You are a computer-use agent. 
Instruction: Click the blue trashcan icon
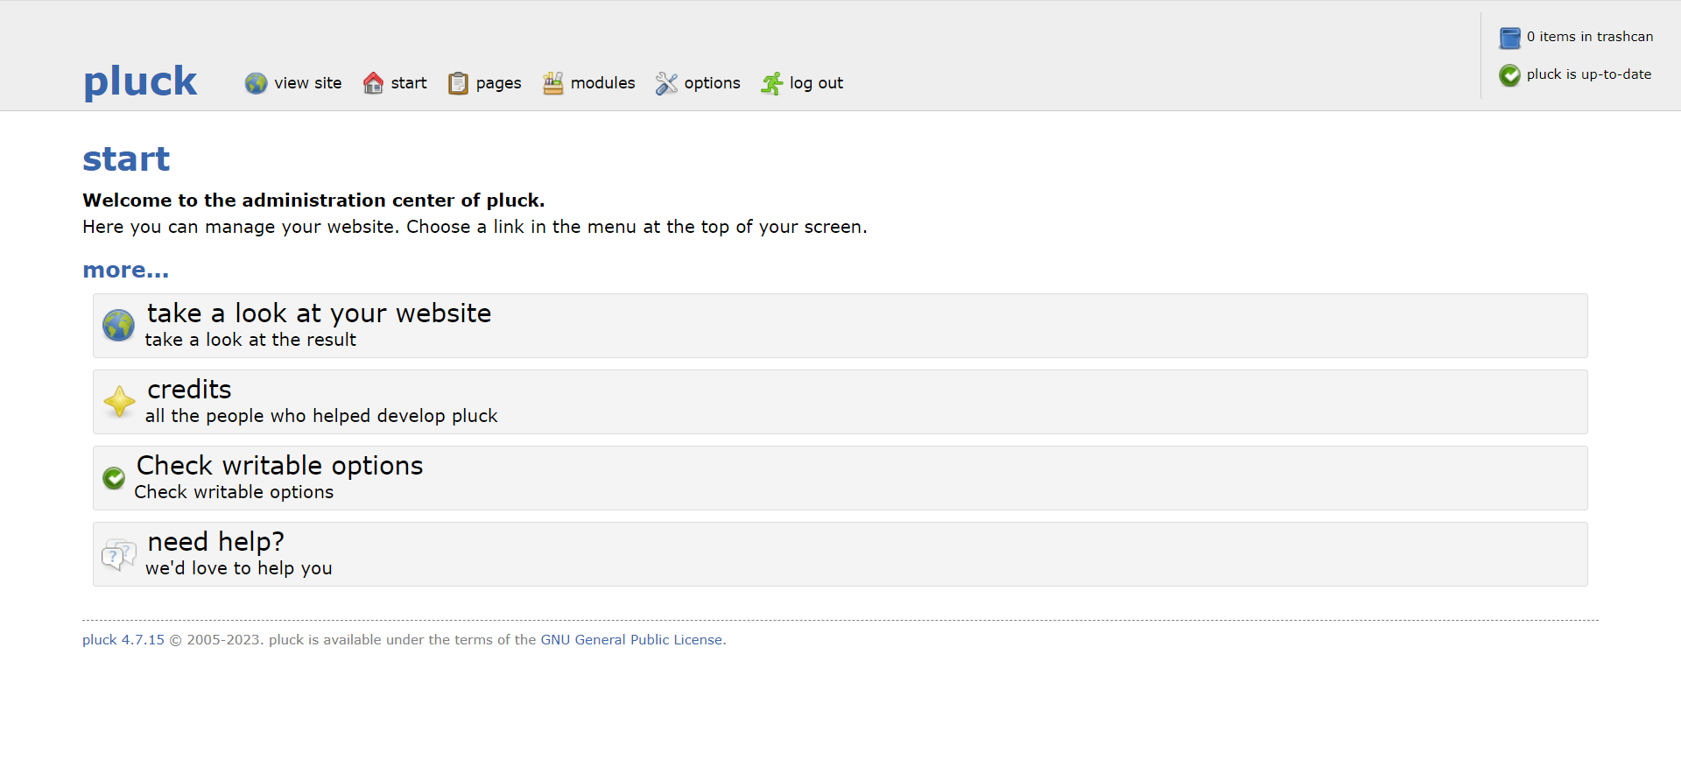point(1509,38)
